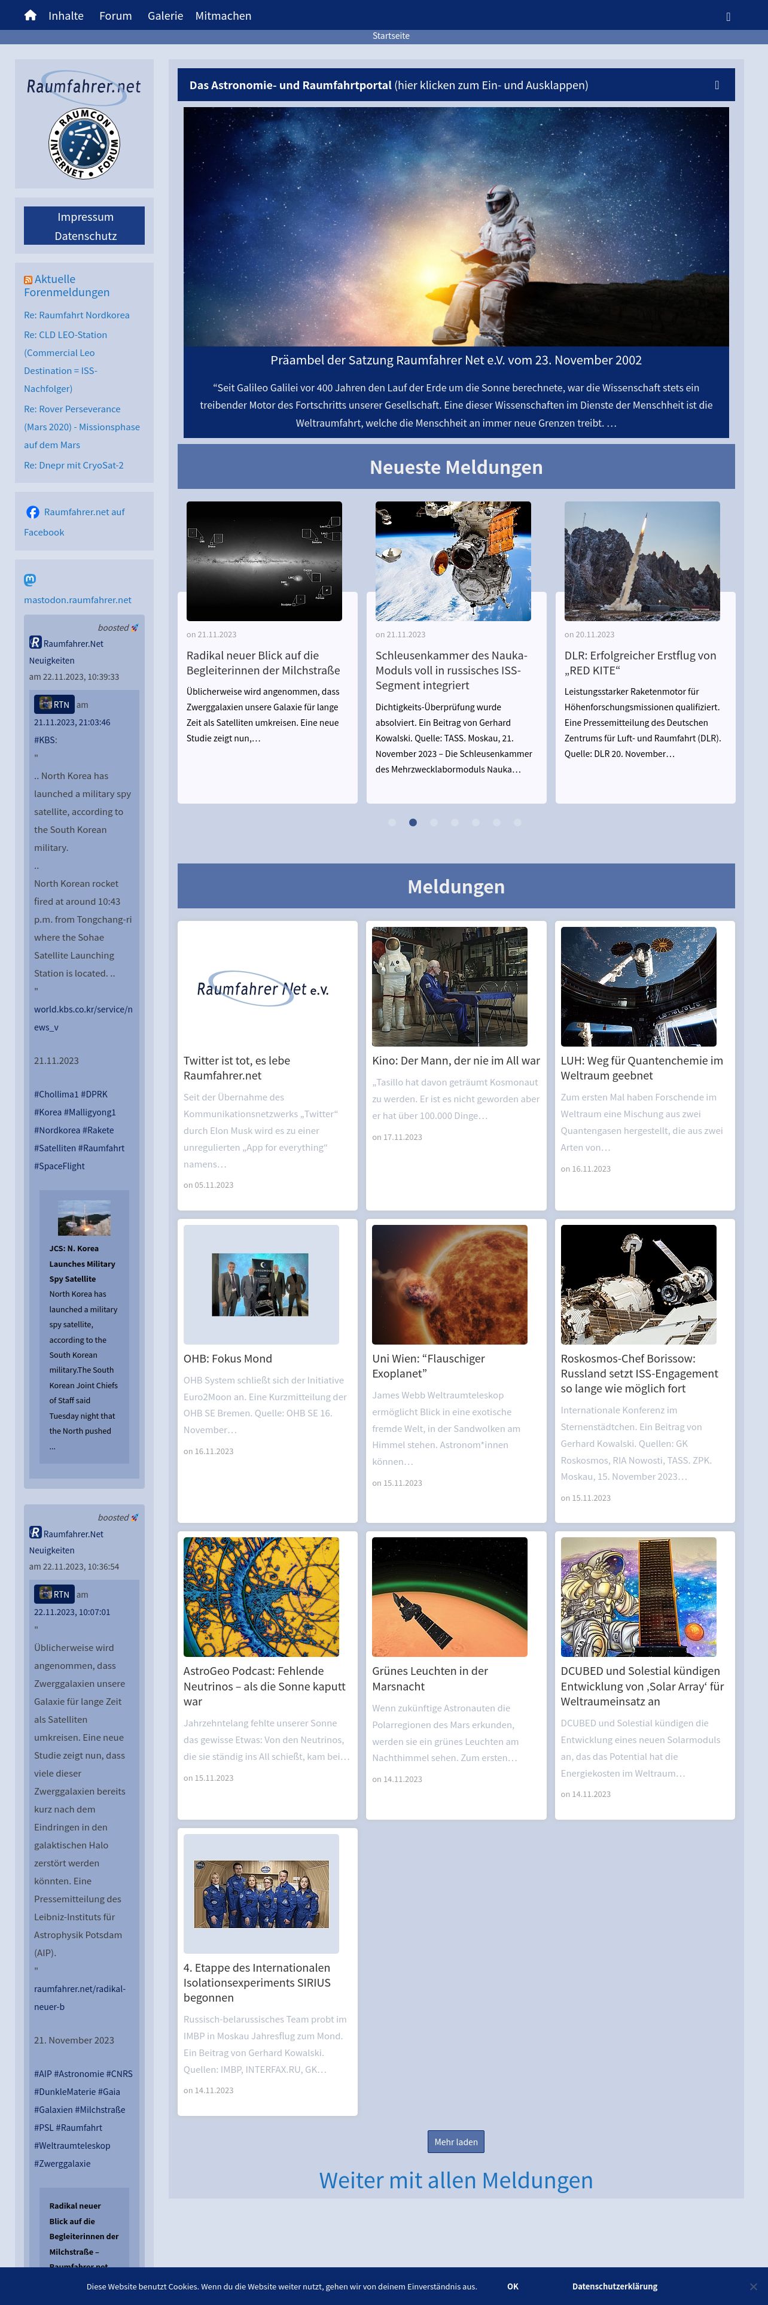Open the Datenschutz page
The image size is (768, 2305).
pyautogui.click(x=85, y=236)
